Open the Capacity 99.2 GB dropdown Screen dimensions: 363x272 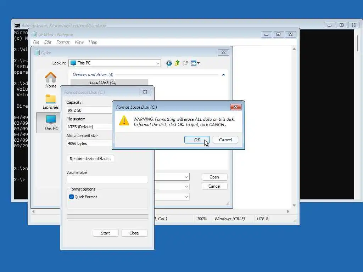coord(89,110)
